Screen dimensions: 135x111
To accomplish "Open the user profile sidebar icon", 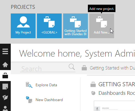I will [5, 109].
